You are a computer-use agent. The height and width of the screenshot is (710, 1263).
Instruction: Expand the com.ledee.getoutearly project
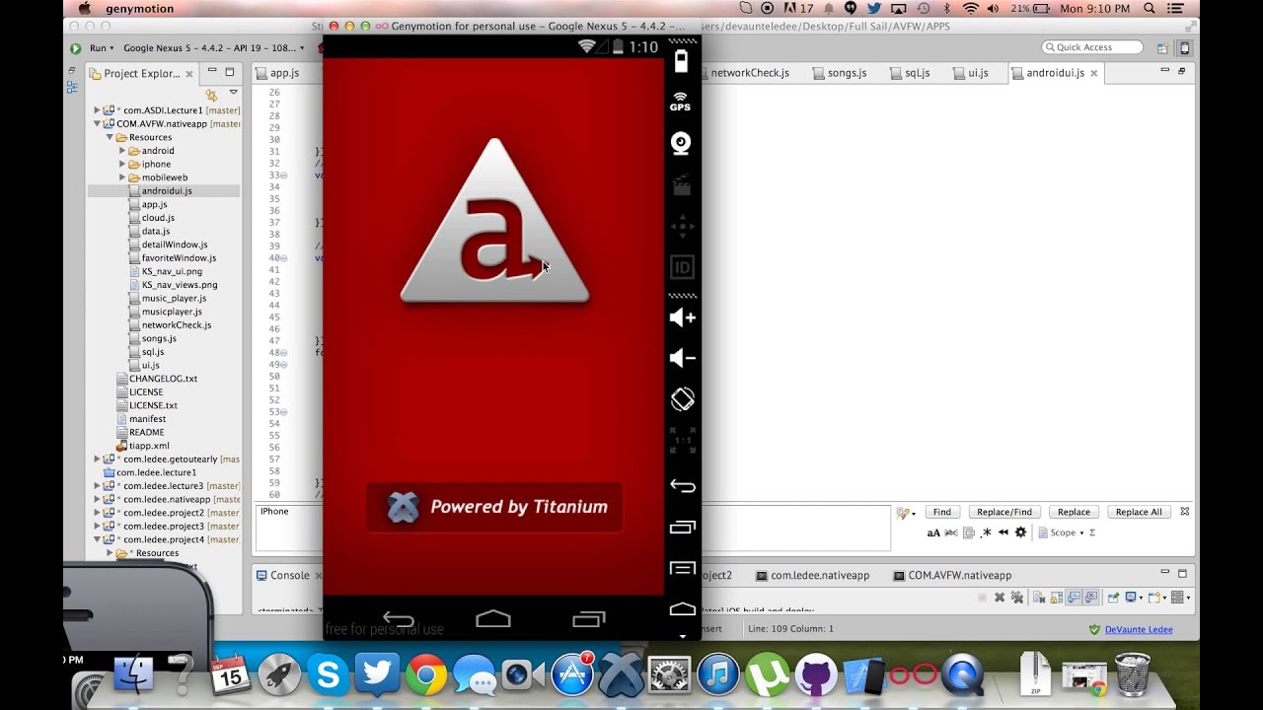(x=97, y=459)
